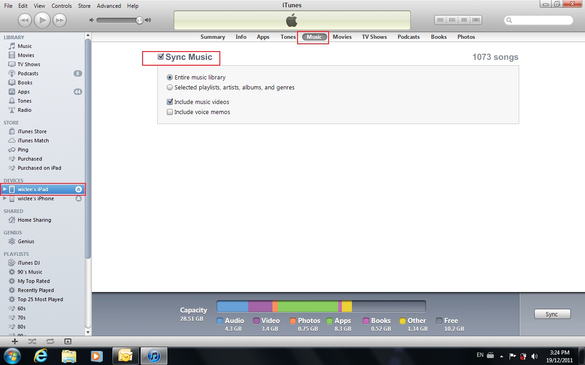
Task: Expand wiclee's iPad in the Devices list
Action: (5, 189)
